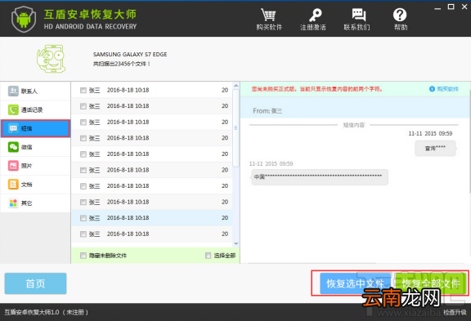Click the phone mascot device illustration
This screenshot has height=321, width=471.
click(51, 59)
